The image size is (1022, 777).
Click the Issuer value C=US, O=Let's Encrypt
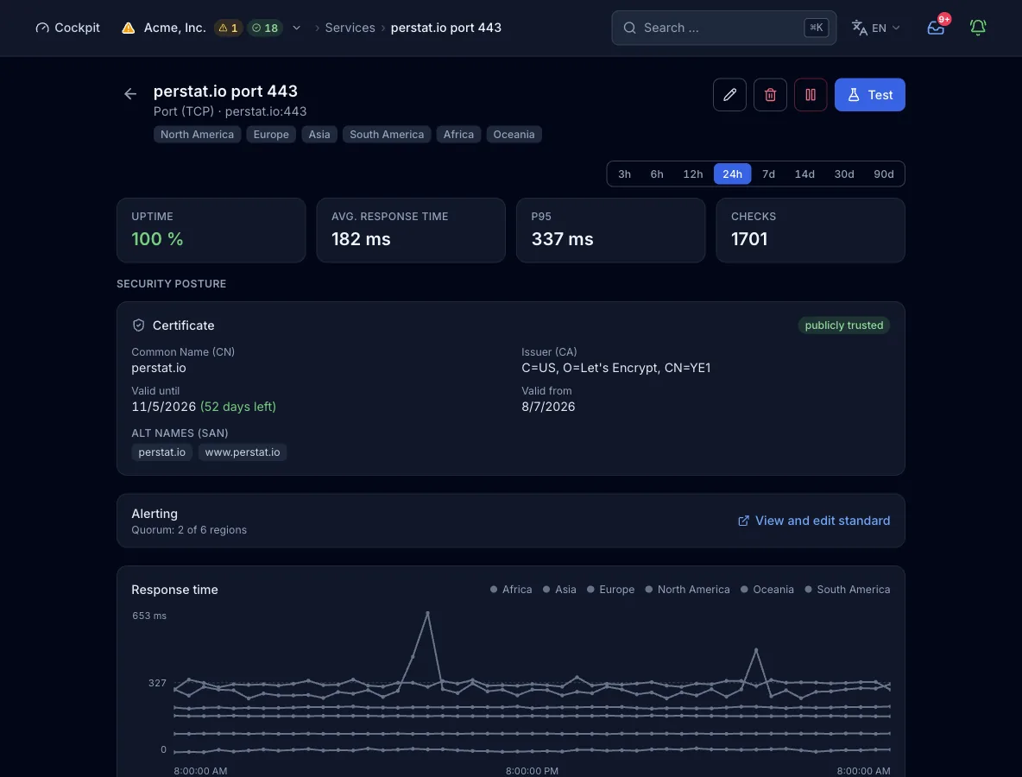pos(616,368)
